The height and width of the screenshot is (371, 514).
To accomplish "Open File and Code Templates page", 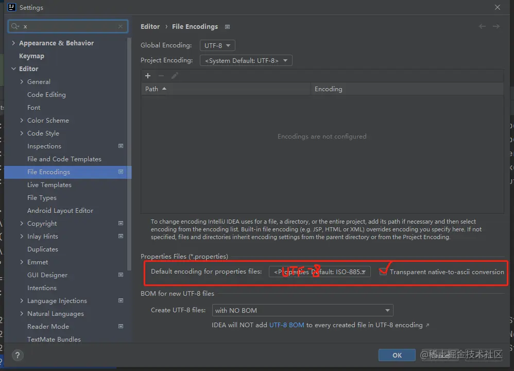I will click(64, 159).
